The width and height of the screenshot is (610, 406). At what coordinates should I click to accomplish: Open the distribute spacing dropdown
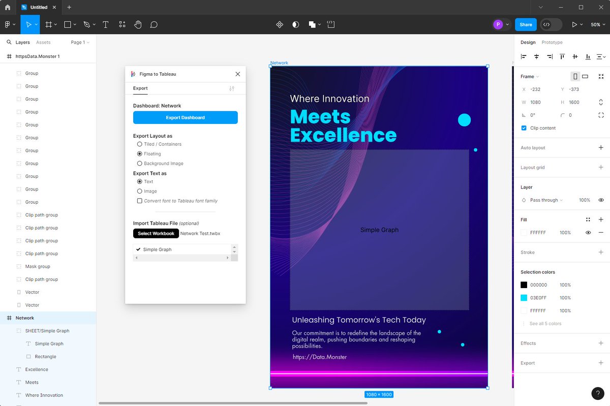(601, 57)
